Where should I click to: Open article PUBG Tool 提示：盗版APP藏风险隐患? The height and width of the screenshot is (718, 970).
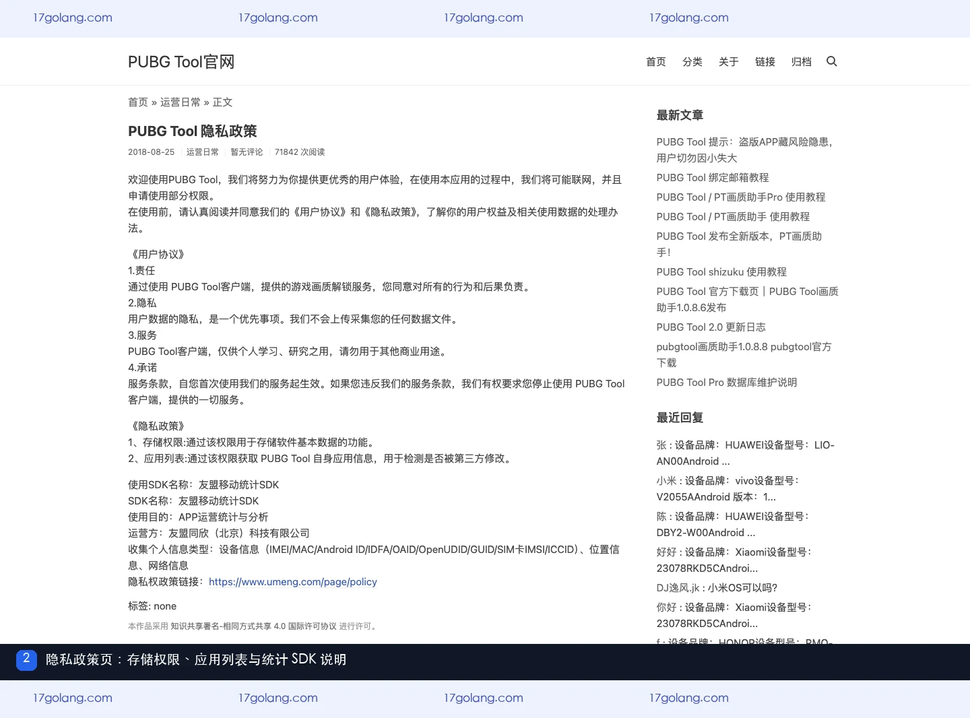pos(746,150)
